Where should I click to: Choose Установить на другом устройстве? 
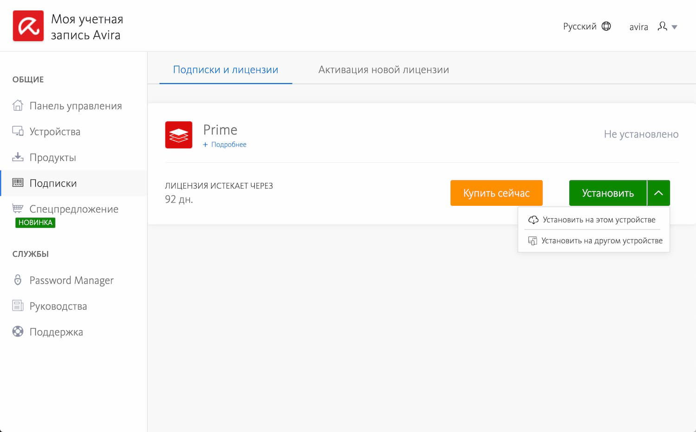601,241
